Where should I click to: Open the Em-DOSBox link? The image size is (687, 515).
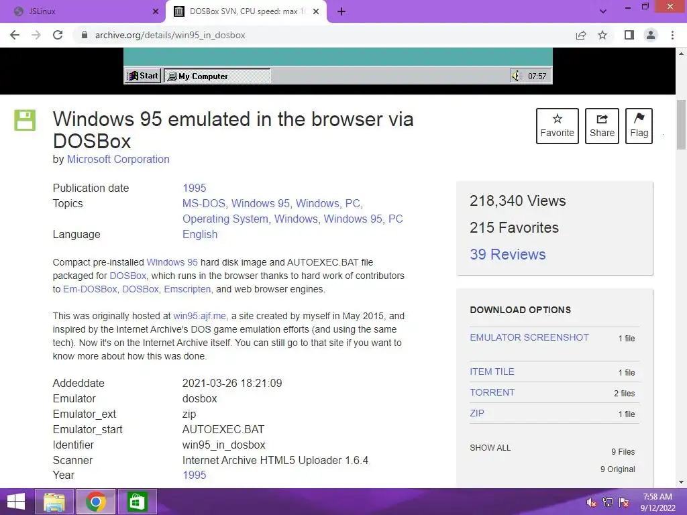90,290
